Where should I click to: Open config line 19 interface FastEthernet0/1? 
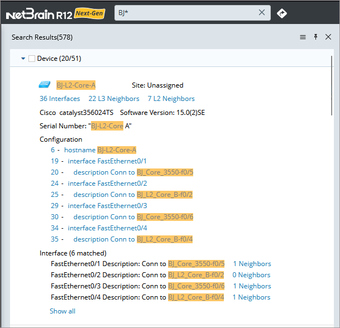[99, 161]
